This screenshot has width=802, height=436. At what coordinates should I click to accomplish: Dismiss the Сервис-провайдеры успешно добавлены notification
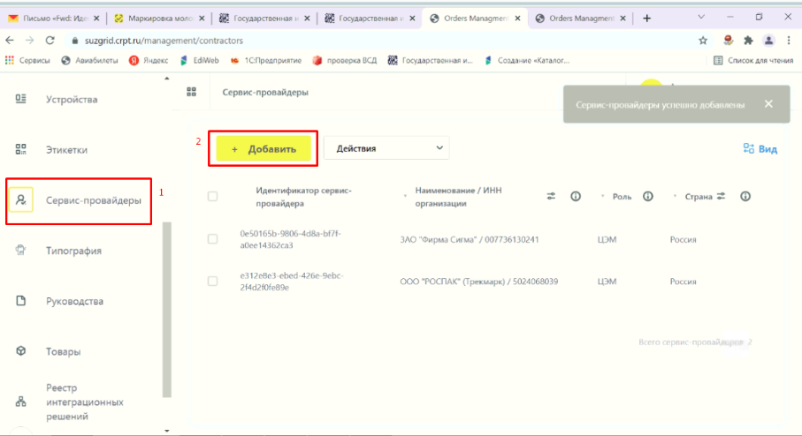768,104
